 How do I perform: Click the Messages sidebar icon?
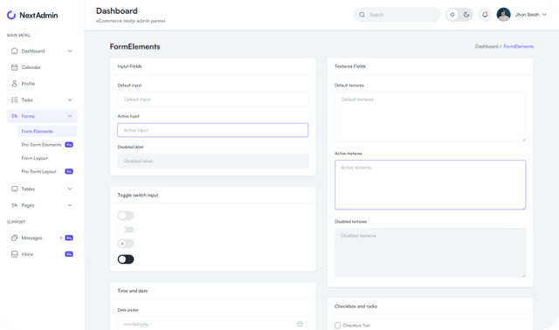[14, 237]
